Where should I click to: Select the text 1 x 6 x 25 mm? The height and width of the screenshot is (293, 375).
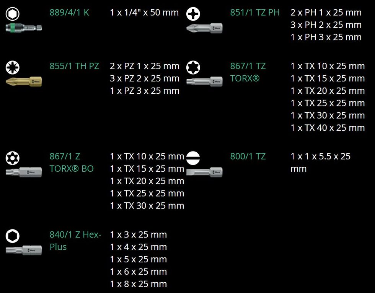tap(138, 272)
